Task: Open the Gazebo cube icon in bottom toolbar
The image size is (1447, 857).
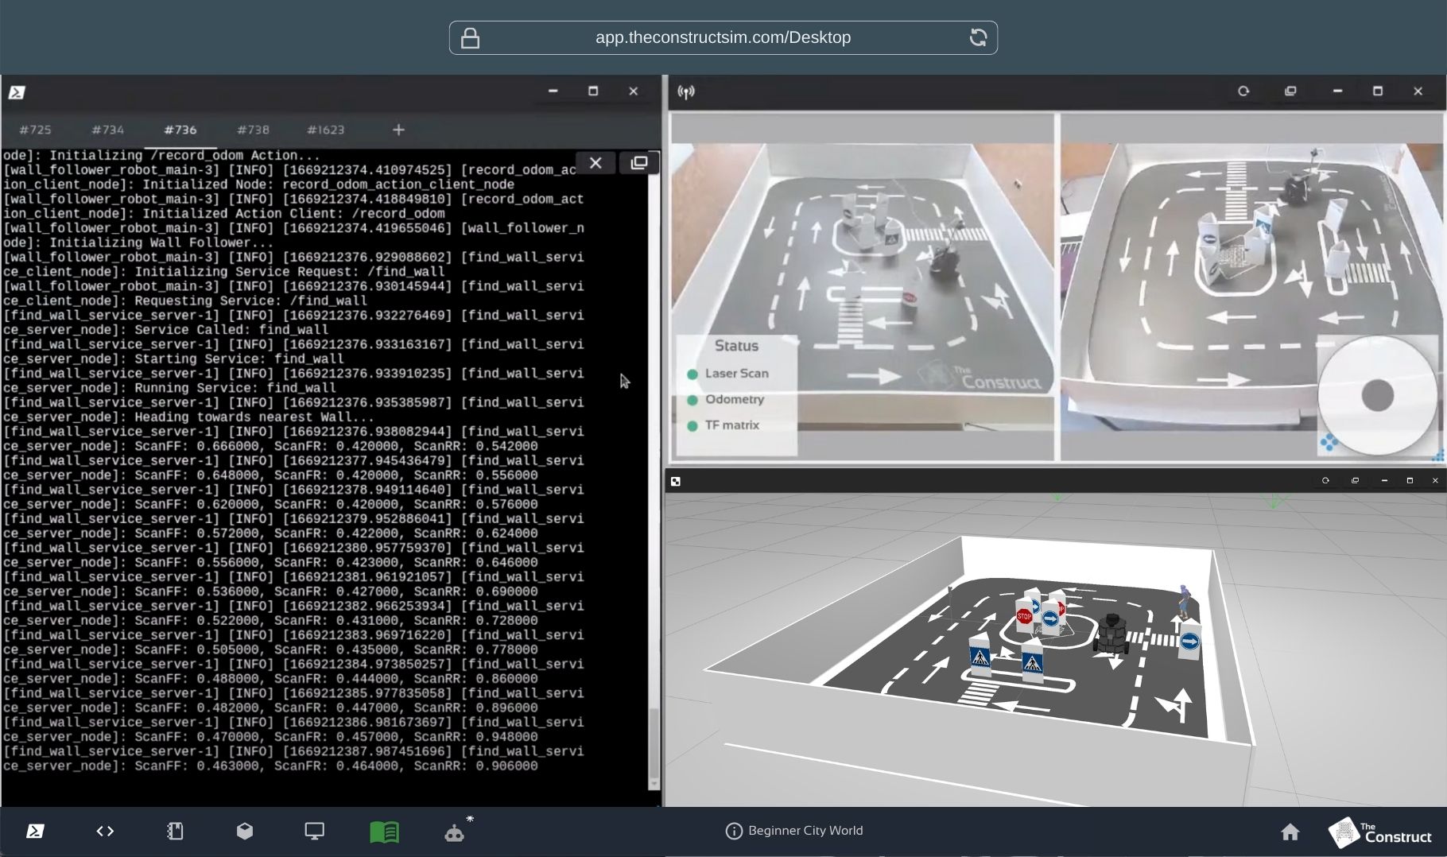Action: click(245, 832)
